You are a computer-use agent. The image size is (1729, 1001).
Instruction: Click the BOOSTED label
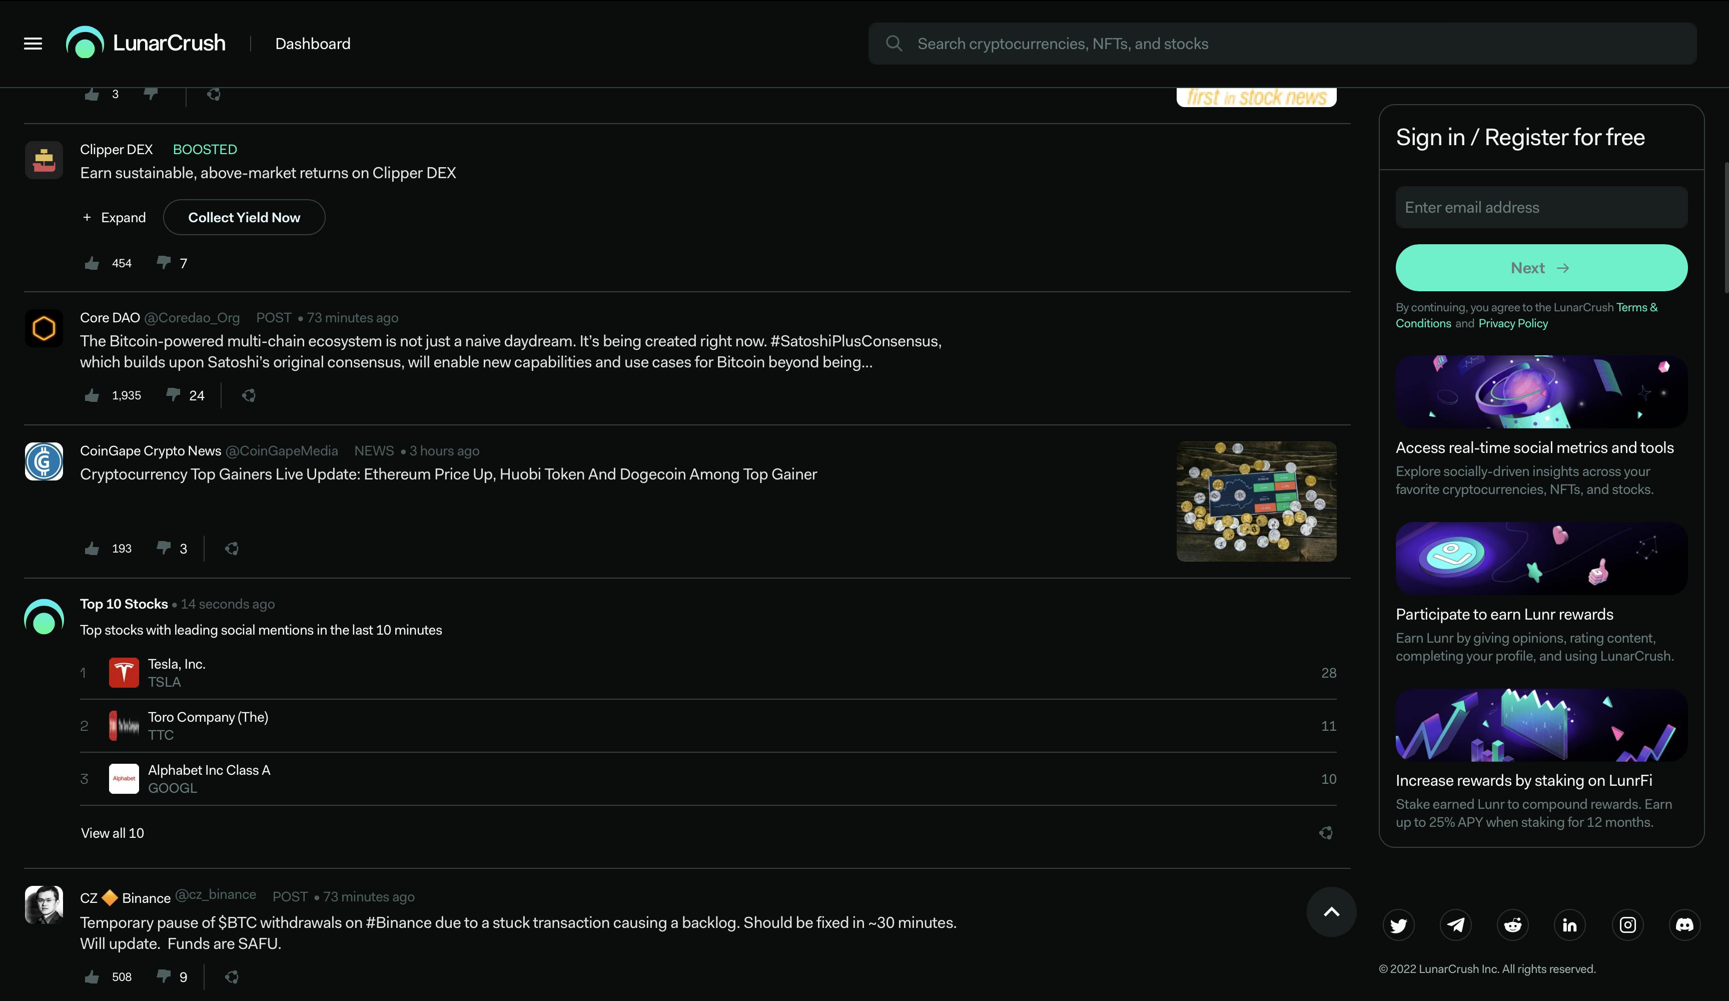tap(205, 150)
